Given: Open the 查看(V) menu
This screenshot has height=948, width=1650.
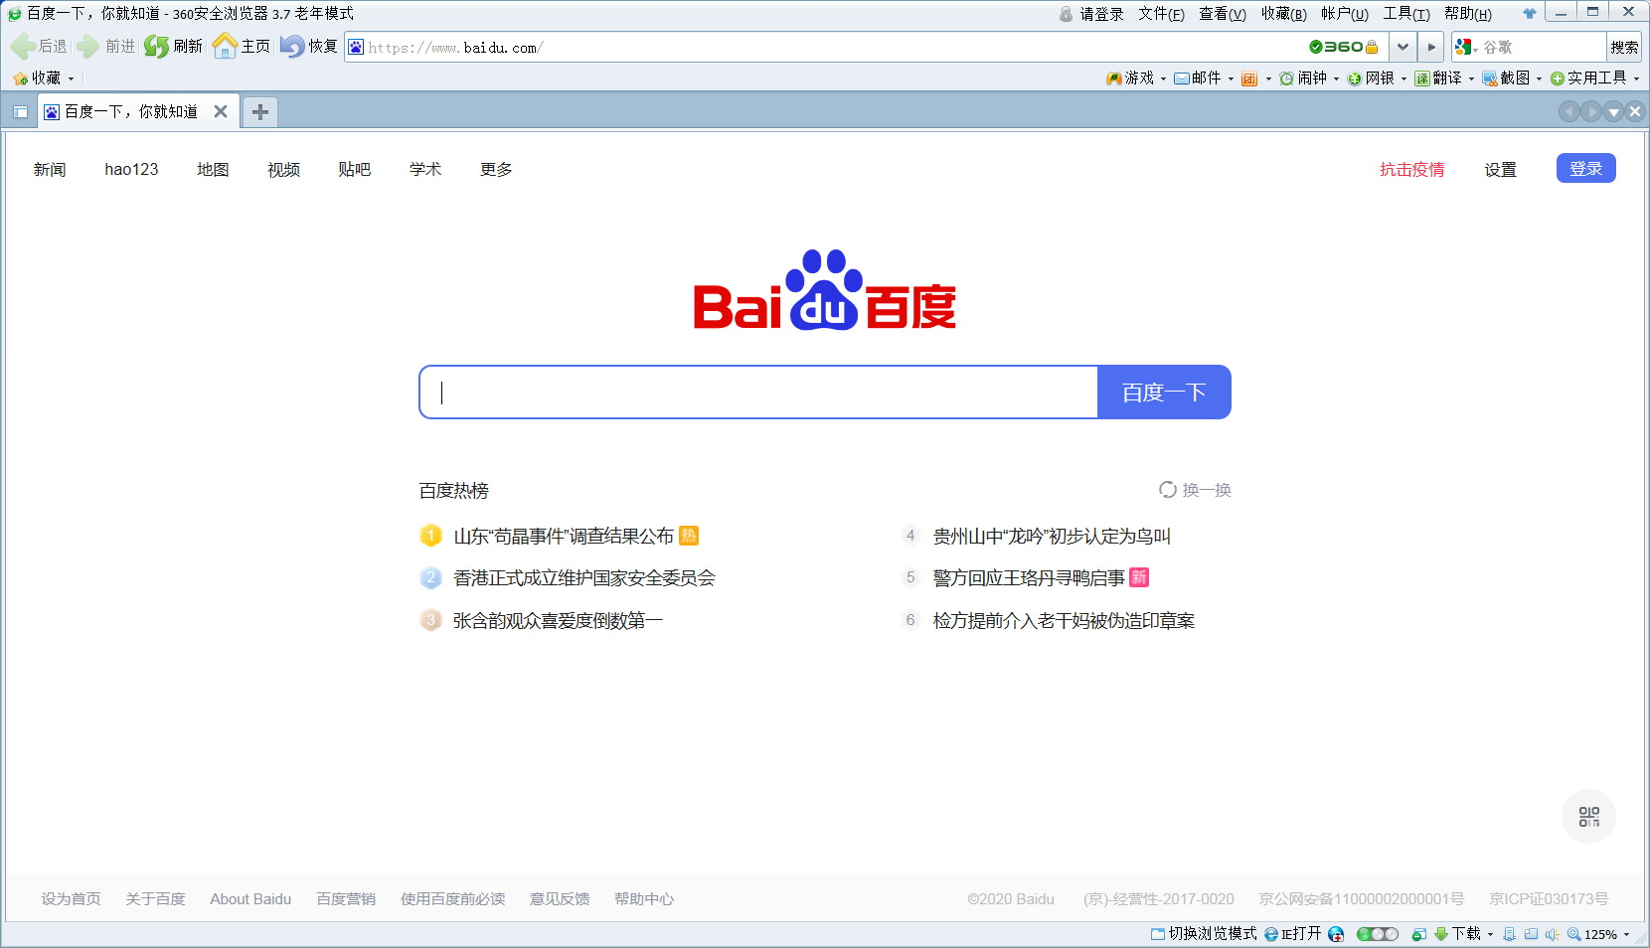Looking at the screenshot, I should point(1223,13).
